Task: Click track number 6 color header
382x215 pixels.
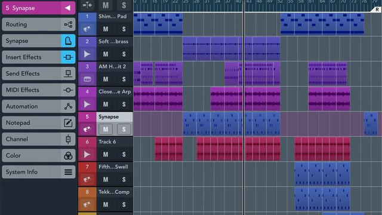Action: click(87, 142)
